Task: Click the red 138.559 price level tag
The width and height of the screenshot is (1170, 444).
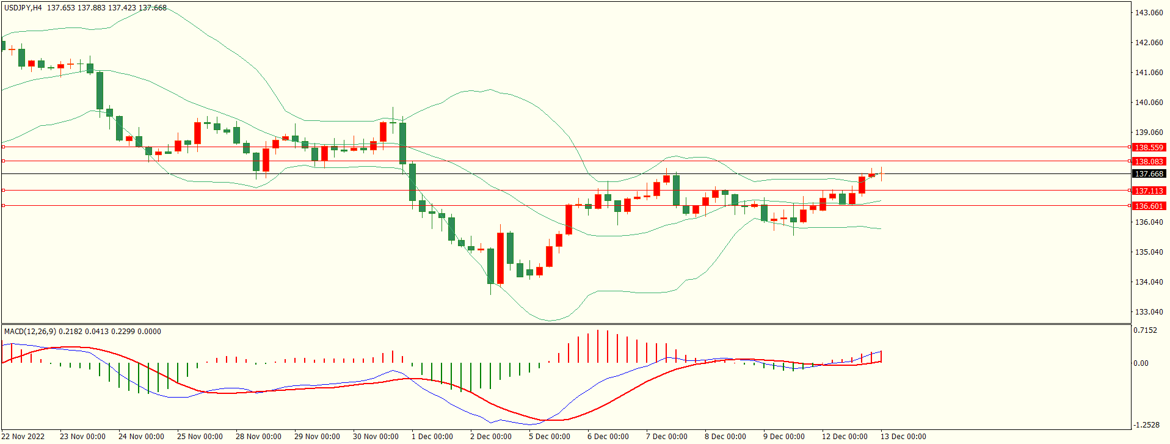Action: (1148, 147)
